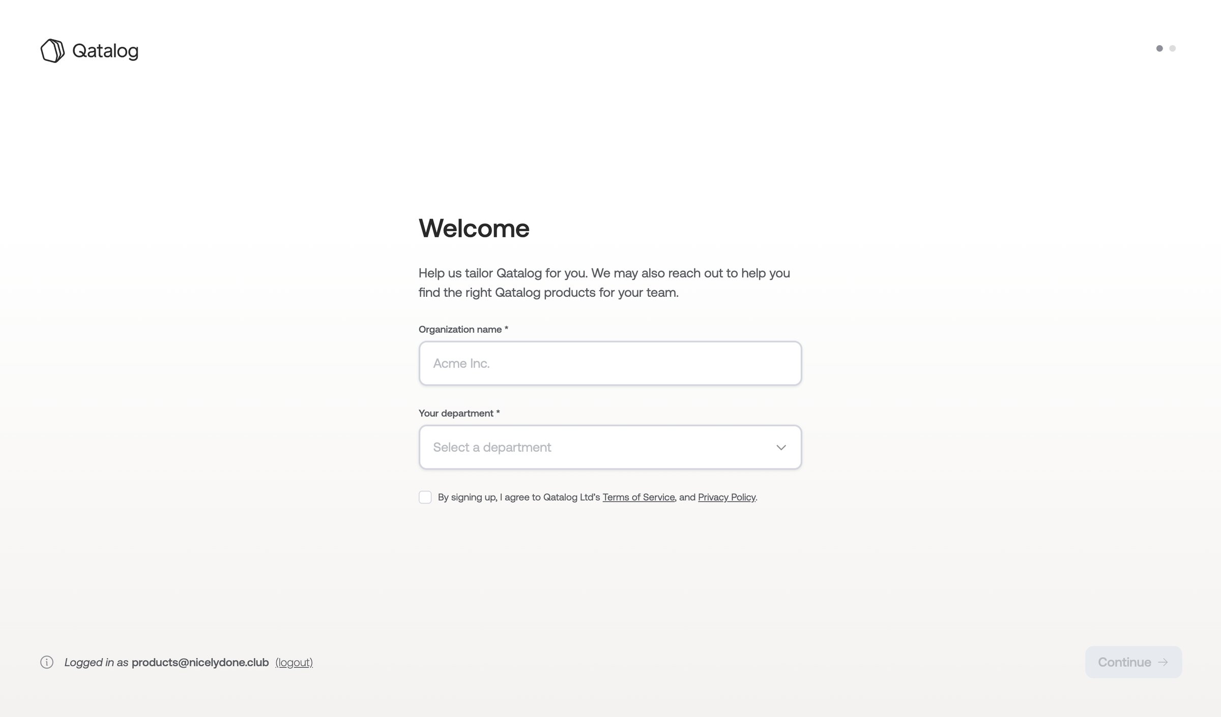
Task: Click the second onboarding step dot
Action: (x=1173, y=48)
